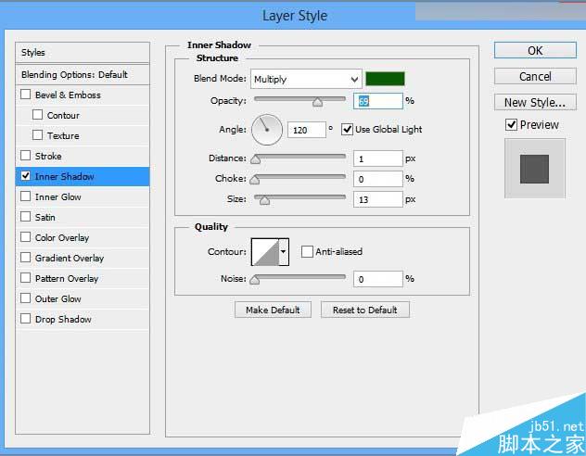Enable the Inner Glow checkbox
This screenshot has width=586, height=456.
25,196
